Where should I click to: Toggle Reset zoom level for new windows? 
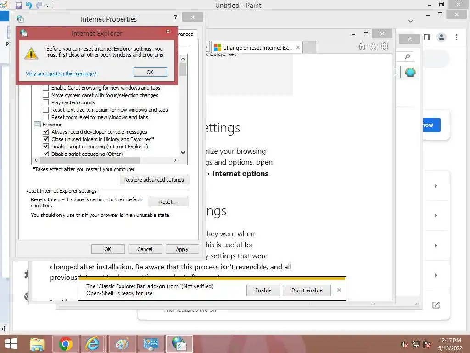[x=45, y=117]
